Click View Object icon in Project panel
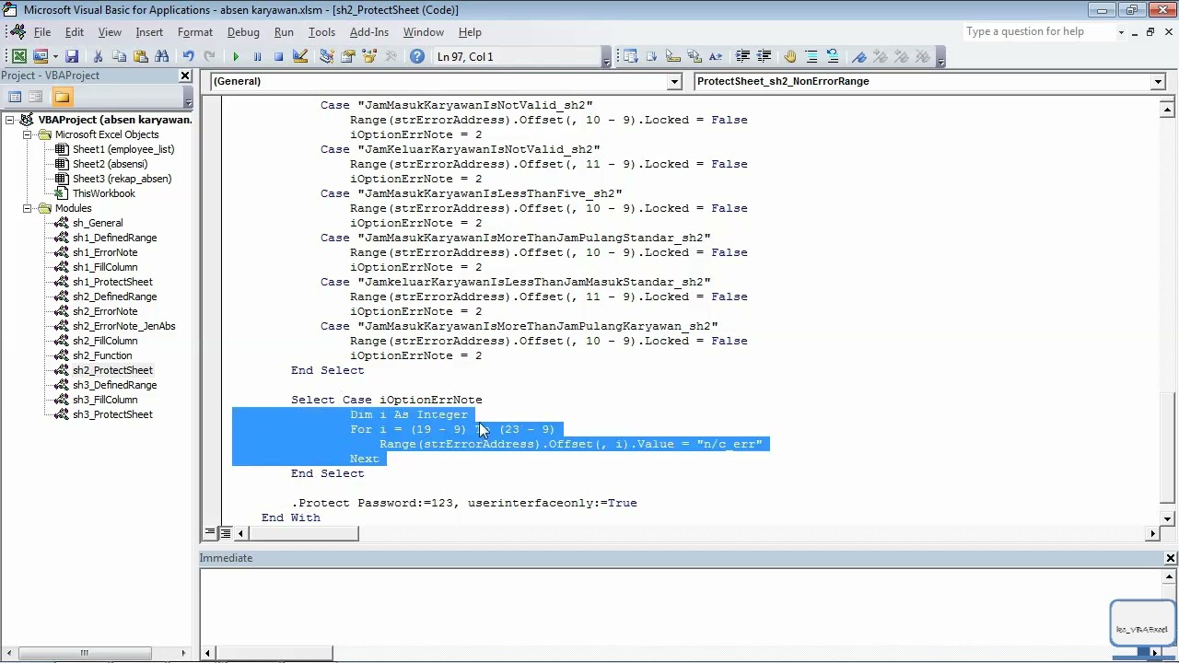Image resolution: width=1179 pixels, height=663 pixels. point(36,97)
